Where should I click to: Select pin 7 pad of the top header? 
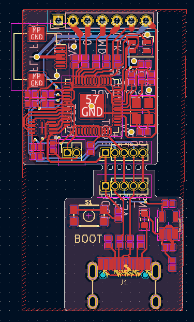[146, 21]
